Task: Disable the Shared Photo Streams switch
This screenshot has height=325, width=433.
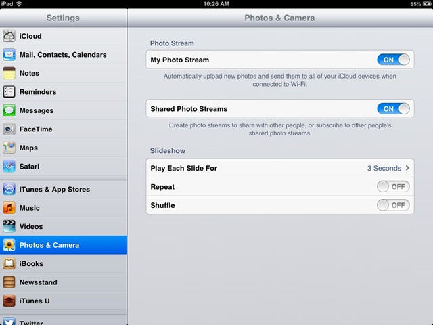Action: (393, 109)
